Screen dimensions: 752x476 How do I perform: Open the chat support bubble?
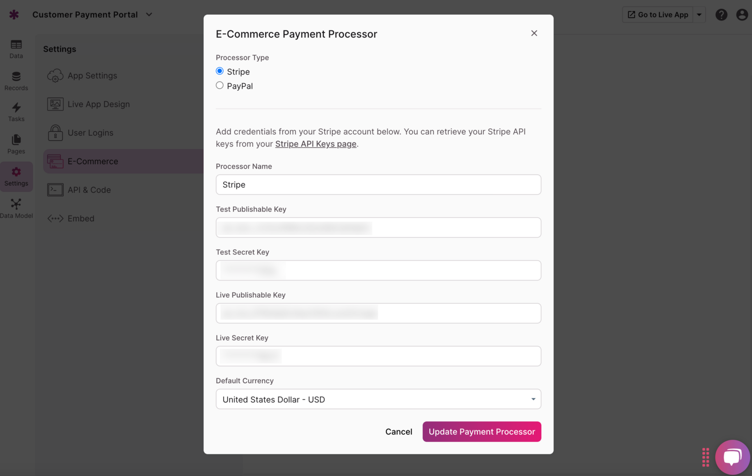point(732,456)
